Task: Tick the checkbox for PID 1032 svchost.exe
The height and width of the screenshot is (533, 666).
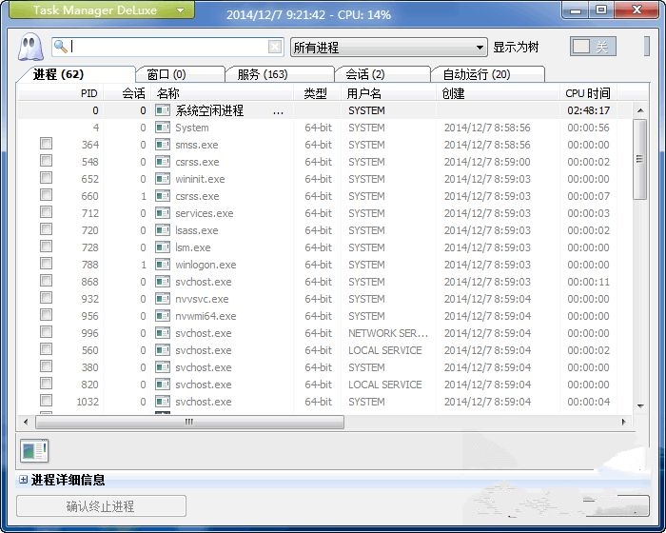Action: (x=46, y=401)
